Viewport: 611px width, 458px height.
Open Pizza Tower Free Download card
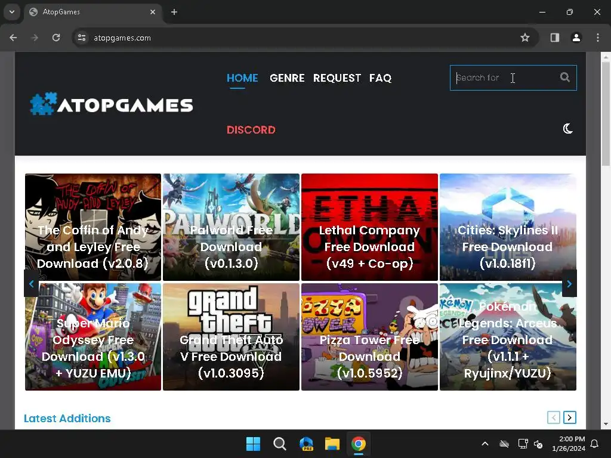point(369,337)
